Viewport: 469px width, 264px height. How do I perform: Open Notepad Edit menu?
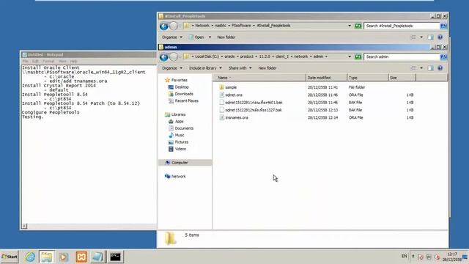pos(35,62)
